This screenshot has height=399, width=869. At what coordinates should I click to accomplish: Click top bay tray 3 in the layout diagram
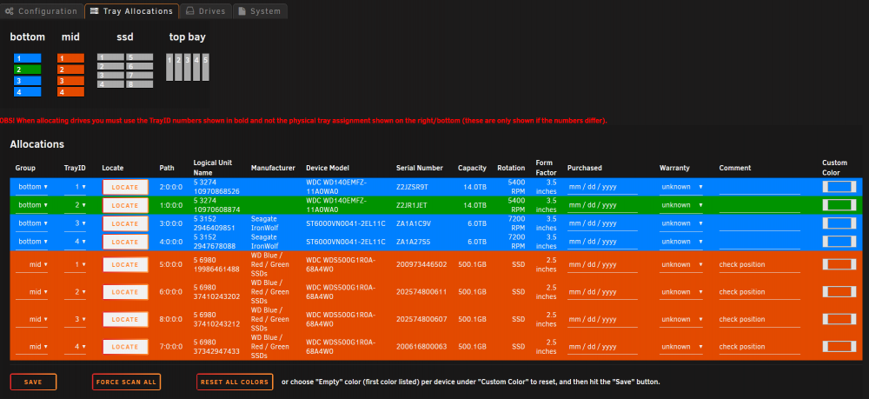188,67
